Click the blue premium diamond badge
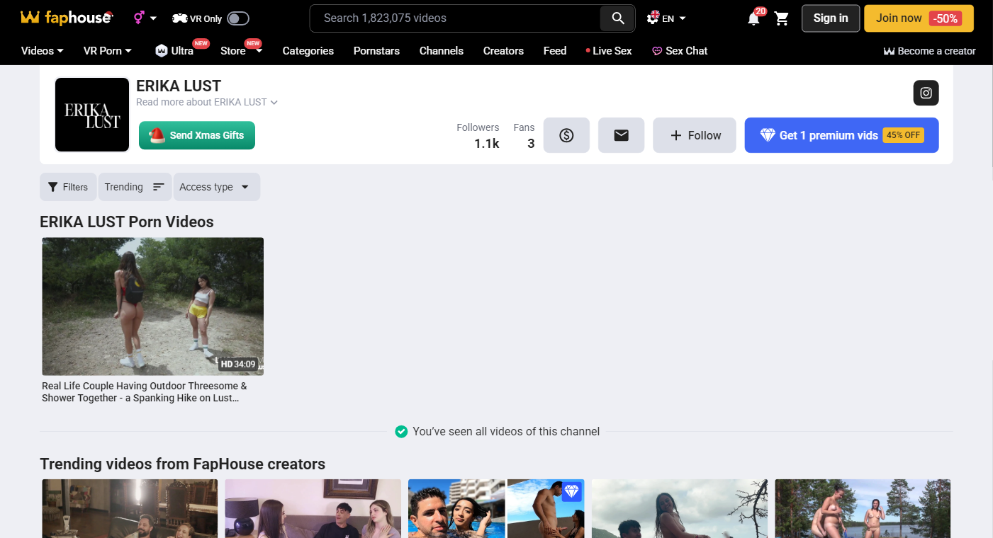 571,491
